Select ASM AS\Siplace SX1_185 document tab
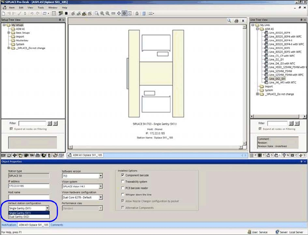 click(85, 155)
